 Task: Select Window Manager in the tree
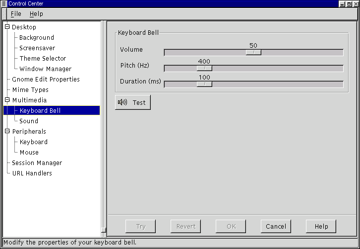click(45, 69)
